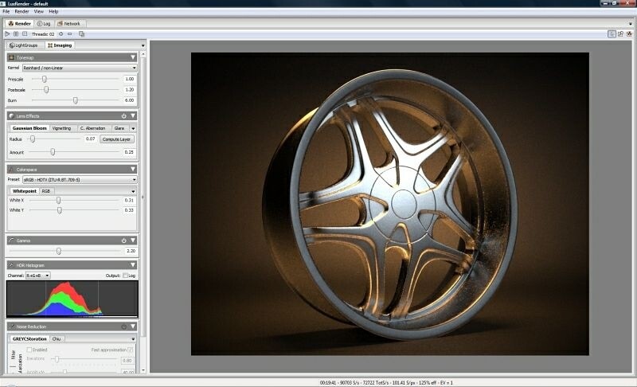
Task: Click the Gamma slider handle
Action: tap(59, 252)
